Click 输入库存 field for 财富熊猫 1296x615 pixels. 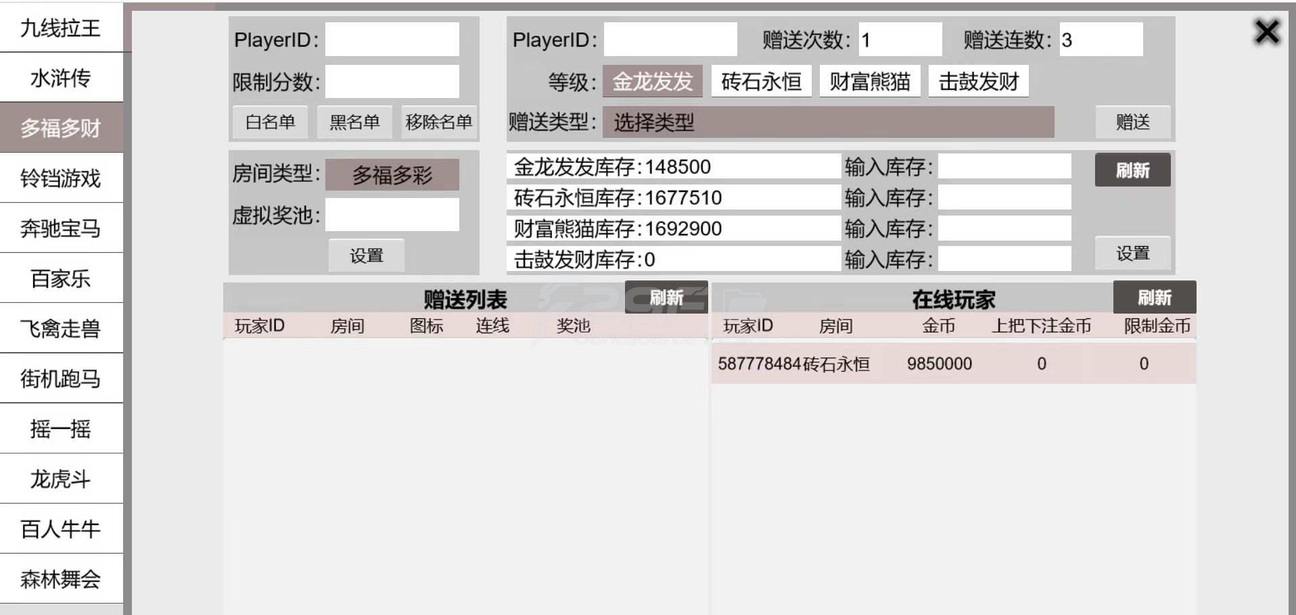[x=1004, y=228]
